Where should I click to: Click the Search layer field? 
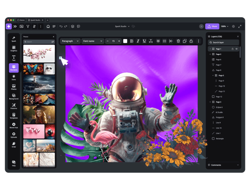click(223, 42)
